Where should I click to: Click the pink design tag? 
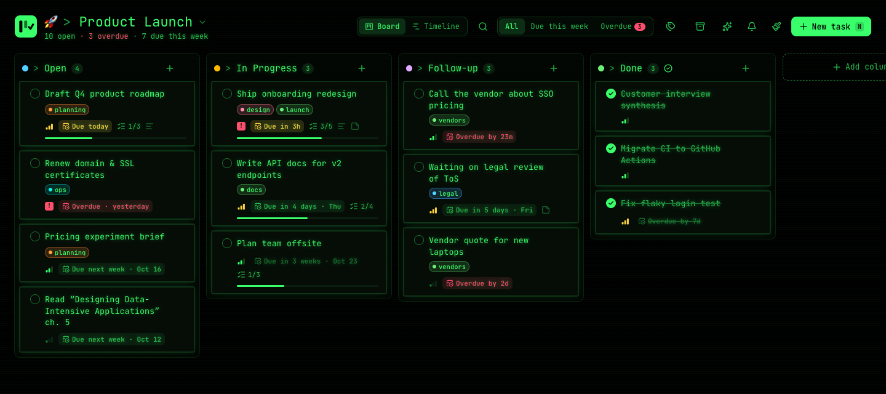(x=255, y=110)
